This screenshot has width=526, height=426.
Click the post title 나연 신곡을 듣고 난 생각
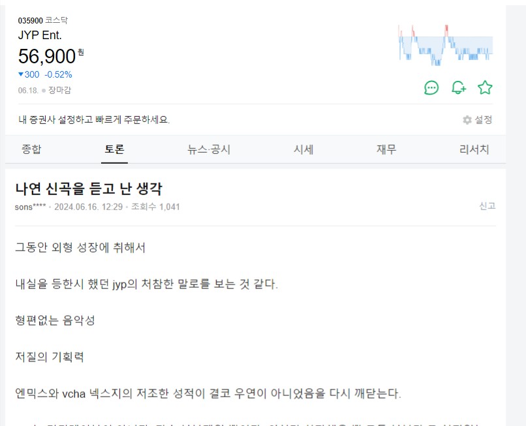88,189
